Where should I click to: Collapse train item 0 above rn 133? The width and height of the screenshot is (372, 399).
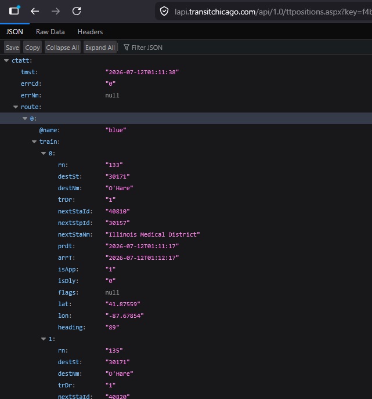[44, 154]
